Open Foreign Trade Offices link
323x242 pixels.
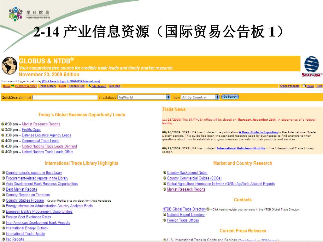(x=183, y=220)
